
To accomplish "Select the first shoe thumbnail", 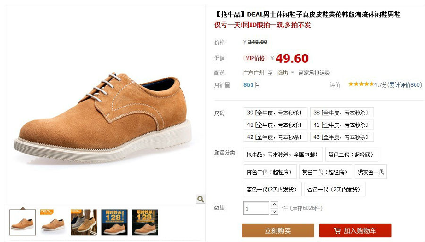I will coord(23,222).
